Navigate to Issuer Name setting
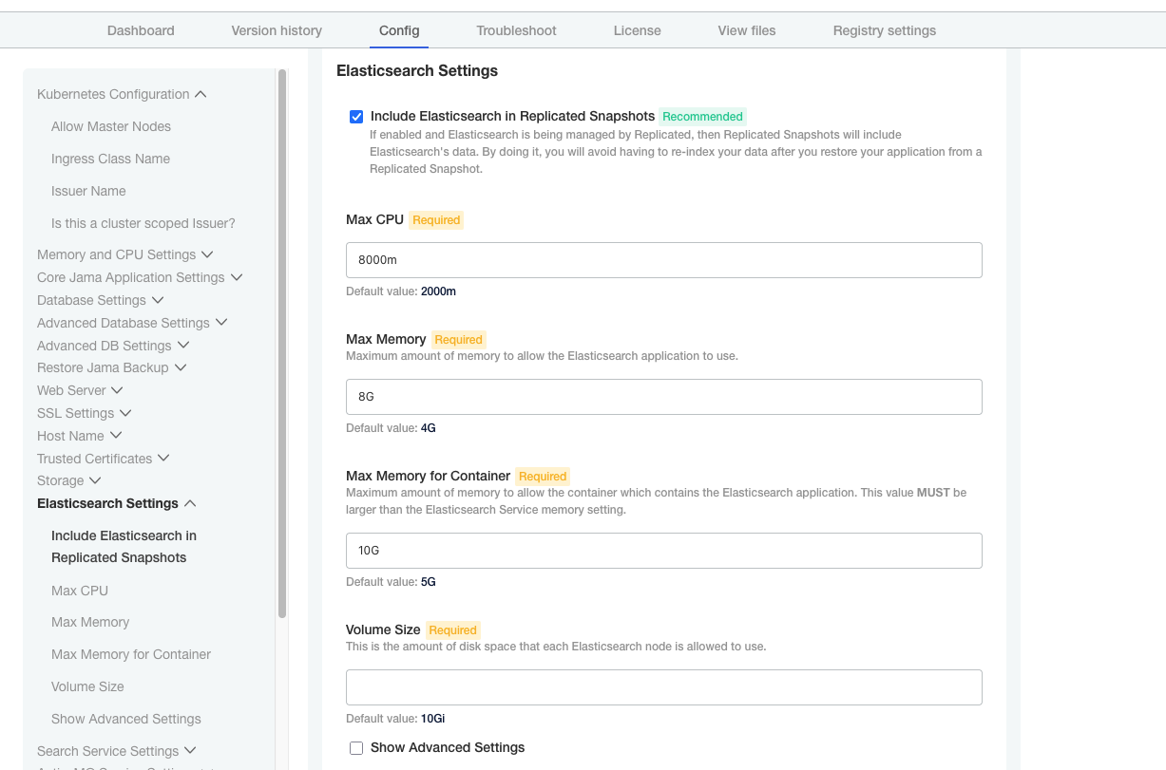This screenshot has width=1166, height=770. (88, 191)
